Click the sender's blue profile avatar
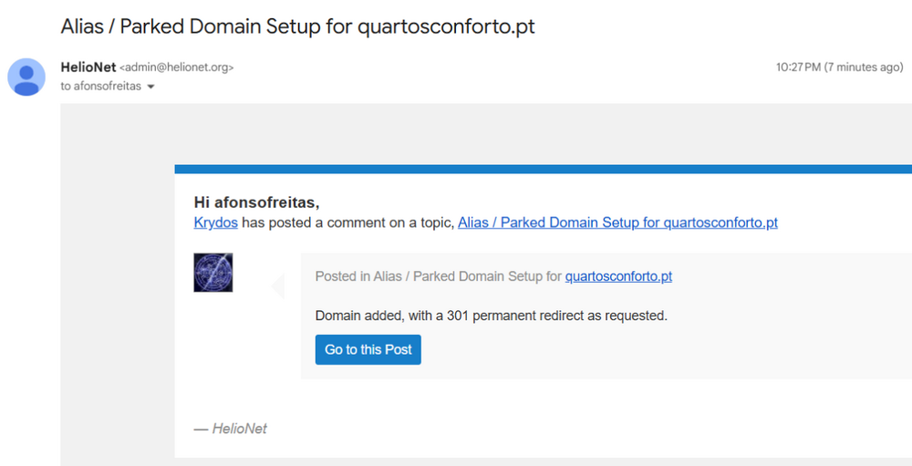 (26, 77)
